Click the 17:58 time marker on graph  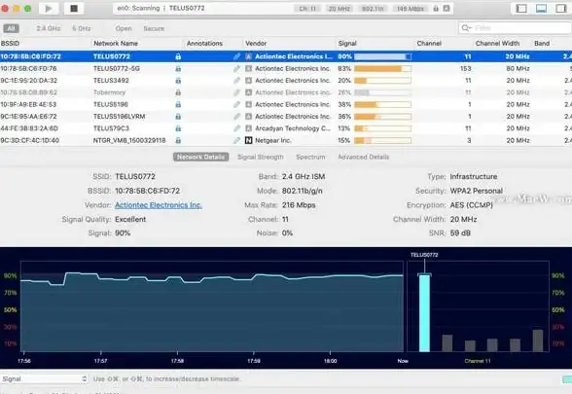pos(177,361)
